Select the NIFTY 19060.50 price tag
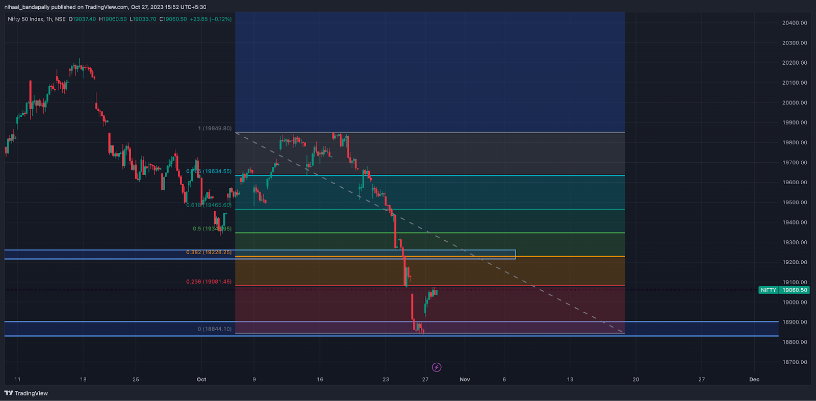The image size is (816, 401). [784, 290]
